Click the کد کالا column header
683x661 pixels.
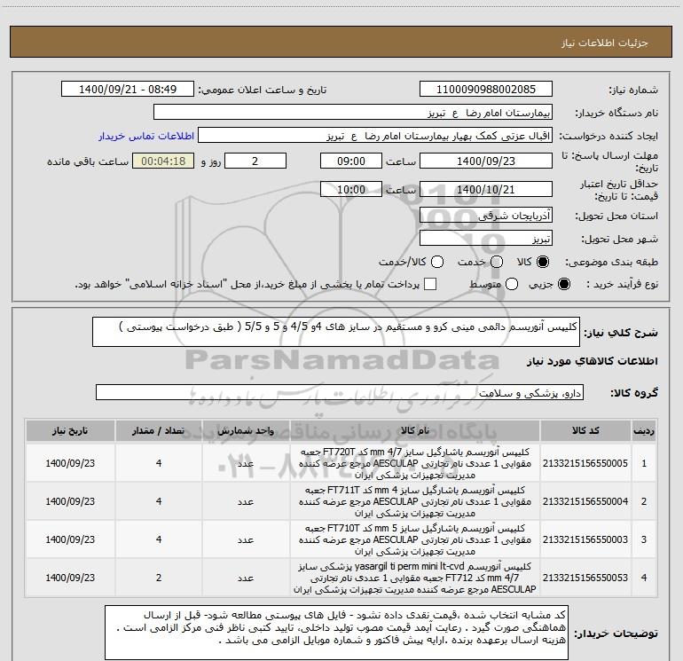pyautogui.click(x=585, y=431)
